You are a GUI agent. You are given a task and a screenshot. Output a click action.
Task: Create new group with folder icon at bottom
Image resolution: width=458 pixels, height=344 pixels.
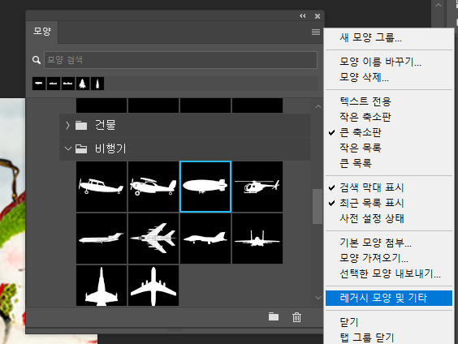coord(274,317)
